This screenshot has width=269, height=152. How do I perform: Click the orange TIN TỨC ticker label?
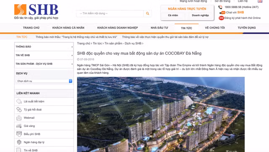pos(22,37)
